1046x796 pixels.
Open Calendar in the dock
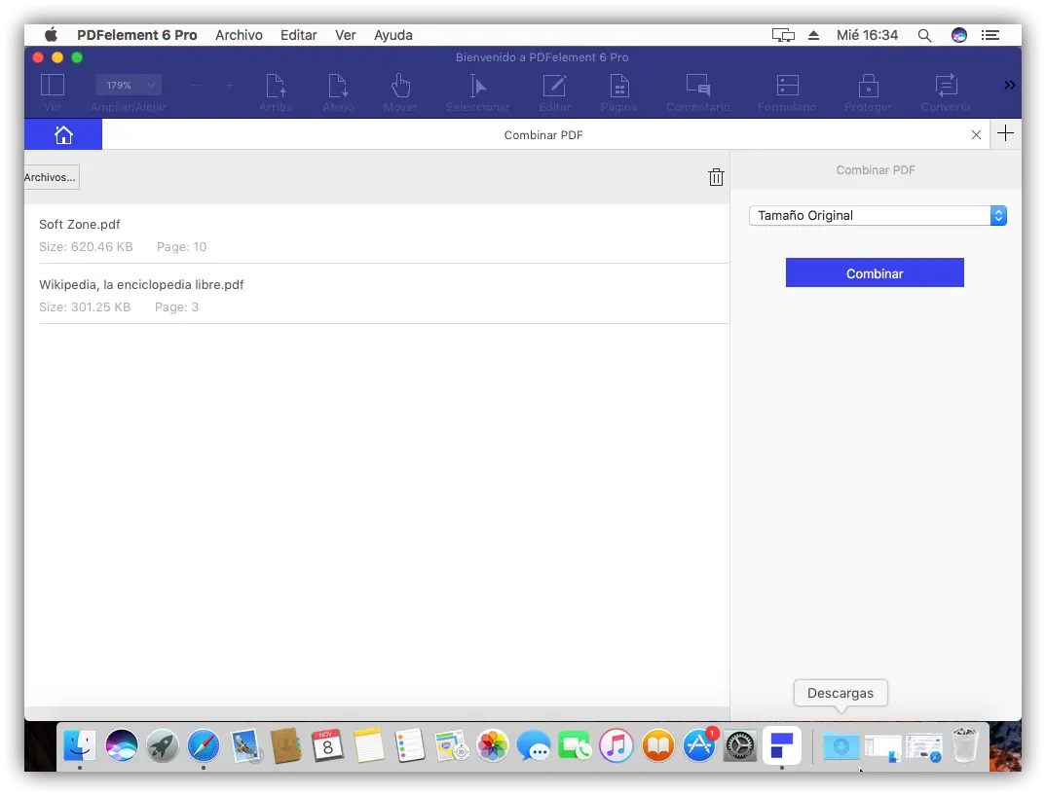[x=327, y=745]
